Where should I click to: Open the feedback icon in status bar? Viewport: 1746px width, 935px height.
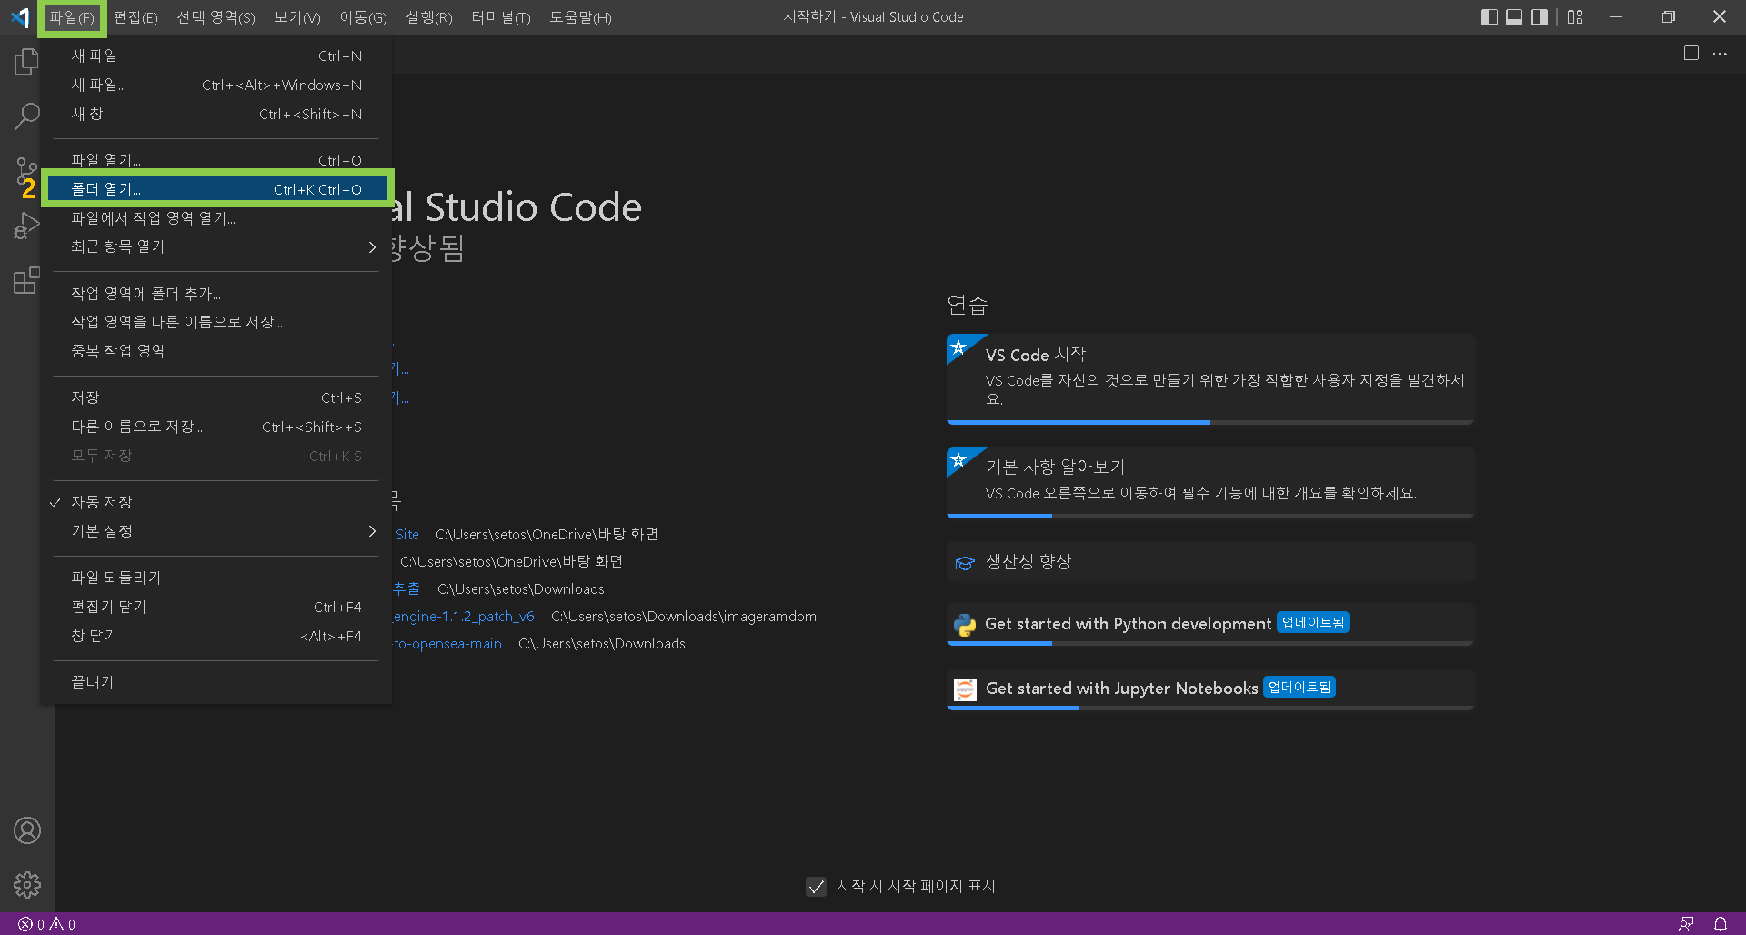pos(1686,924)
